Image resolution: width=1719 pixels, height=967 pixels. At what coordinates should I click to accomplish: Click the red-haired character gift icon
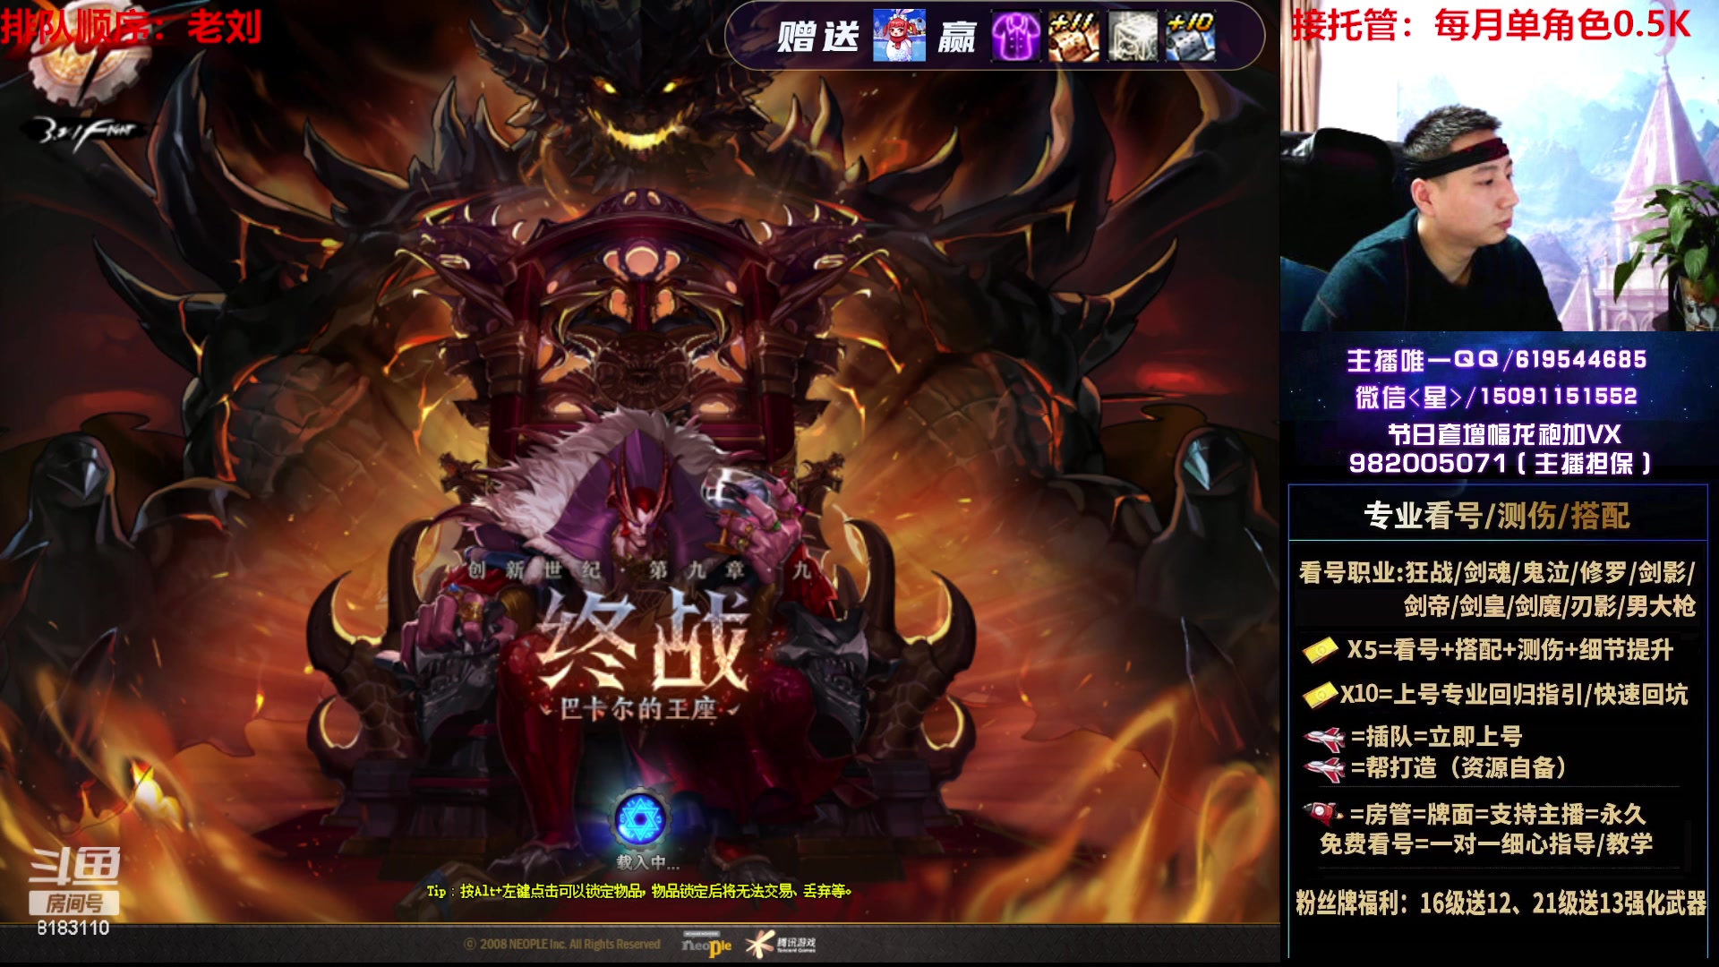point(899,36)
